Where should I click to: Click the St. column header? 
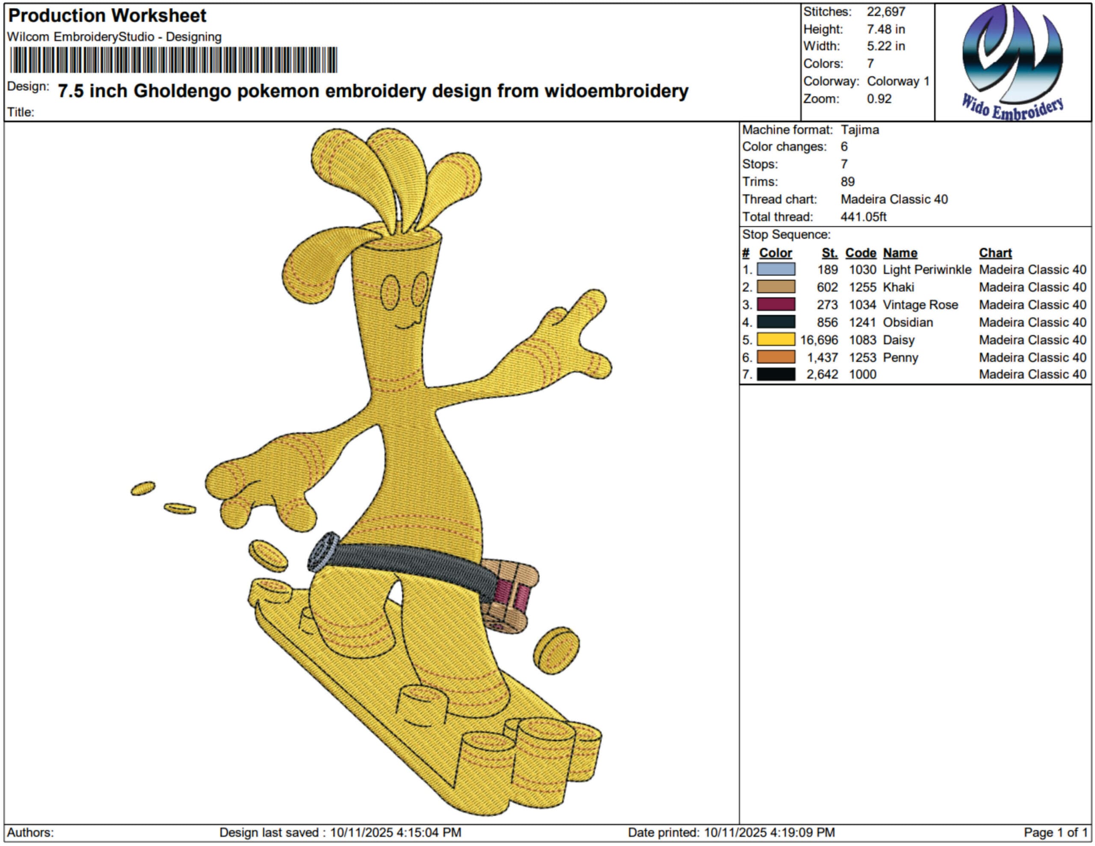point(829,253)
